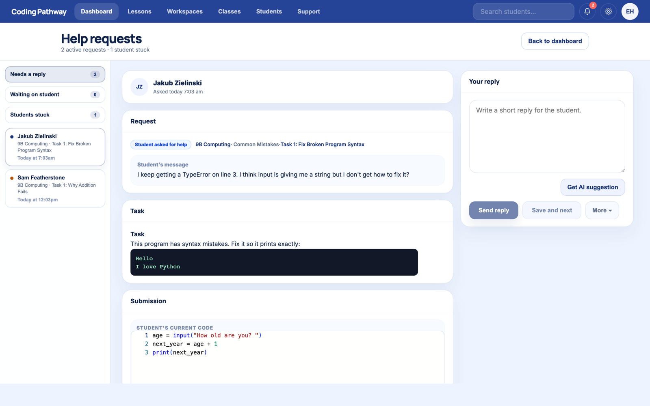The height and width of the screenshot is (406, 650).
Task: Click the Today at 12:03pm timestamp
Action: click(x=37, y=200)
